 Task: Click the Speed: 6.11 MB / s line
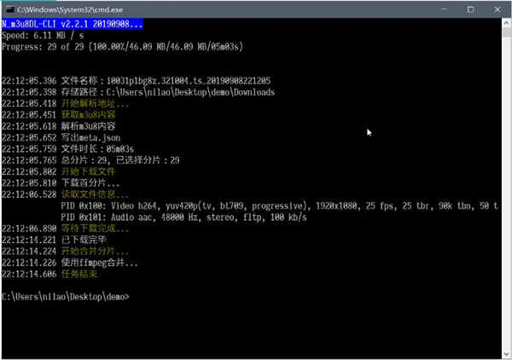(43, 35)
